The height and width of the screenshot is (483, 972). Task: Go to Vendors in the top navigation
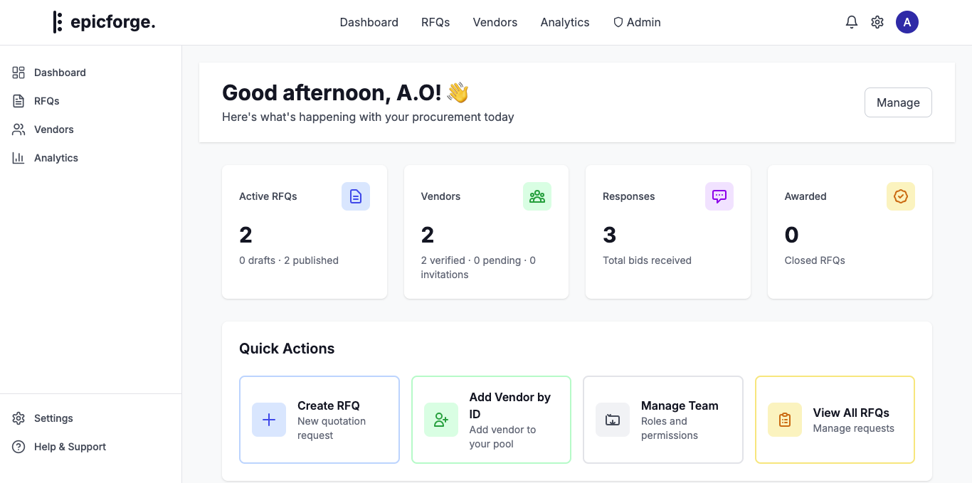point(495,22)
